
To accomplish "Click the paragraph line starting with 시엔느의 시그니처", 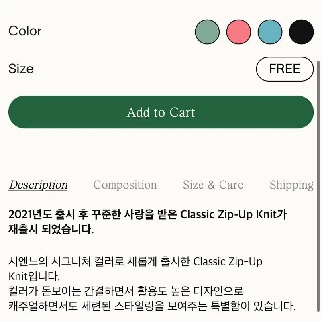I will tap(135, 262).
